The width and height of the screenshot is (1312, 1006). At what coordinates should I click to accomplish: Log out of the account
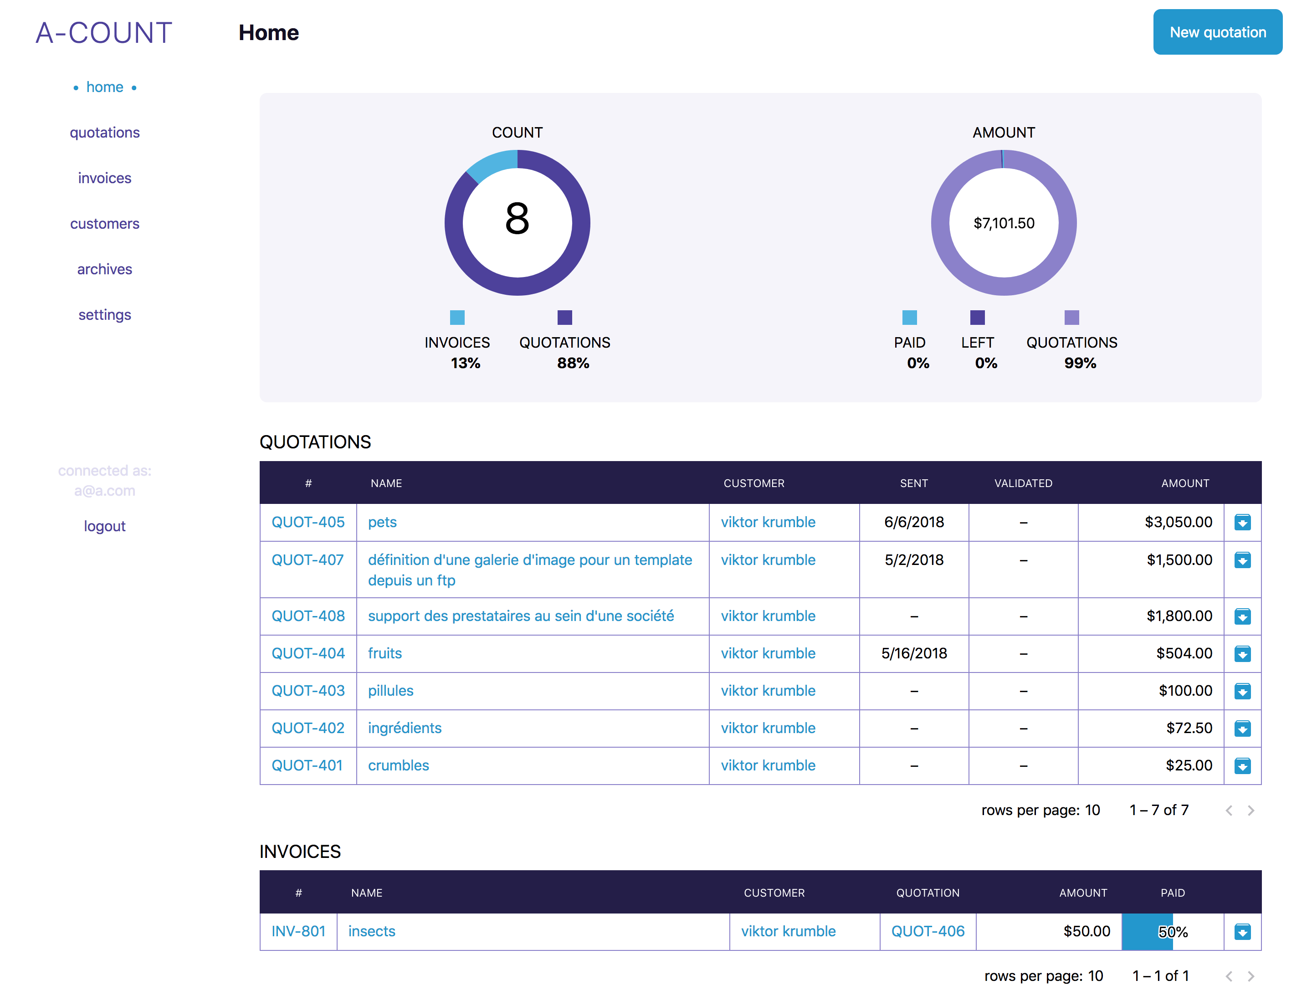[x=104, y=526]
